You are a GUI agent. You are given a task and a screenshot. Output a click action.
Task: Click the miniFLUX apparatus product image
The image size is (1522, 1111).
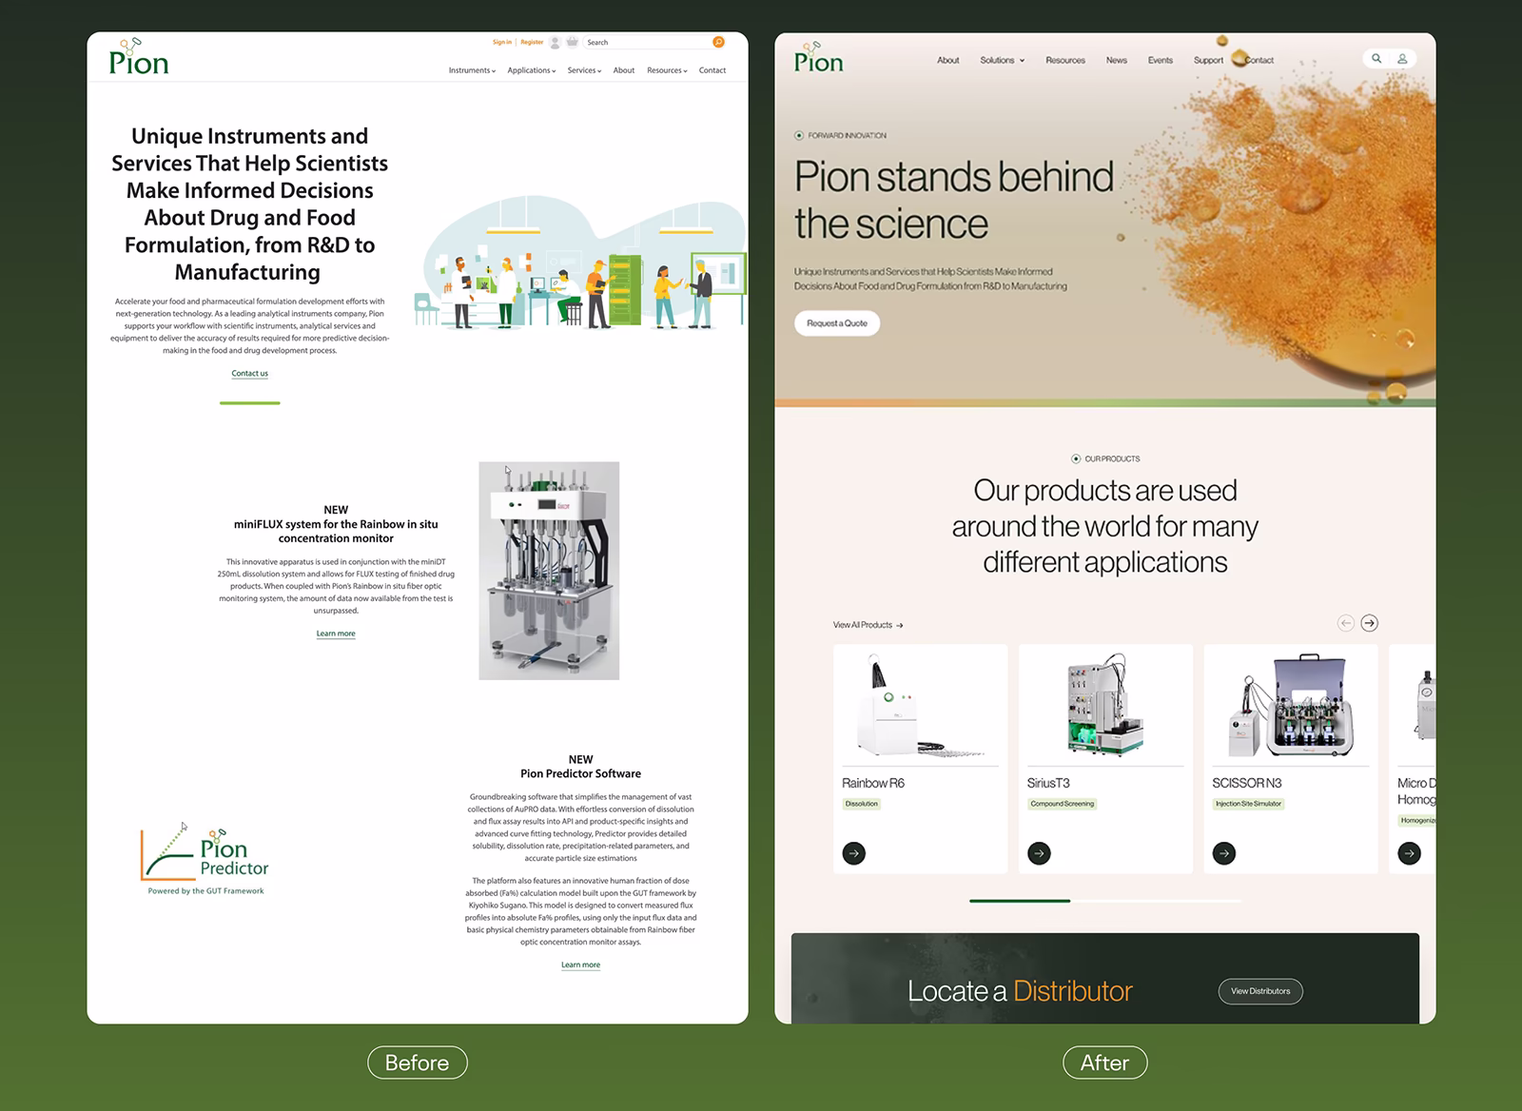click(x=549, y=571)
